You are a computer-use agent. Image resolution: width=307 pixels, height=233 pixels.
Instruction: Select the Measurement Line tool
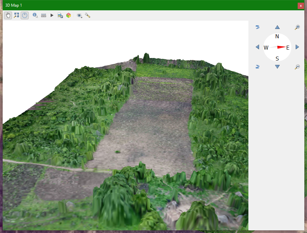click(44, 15)
